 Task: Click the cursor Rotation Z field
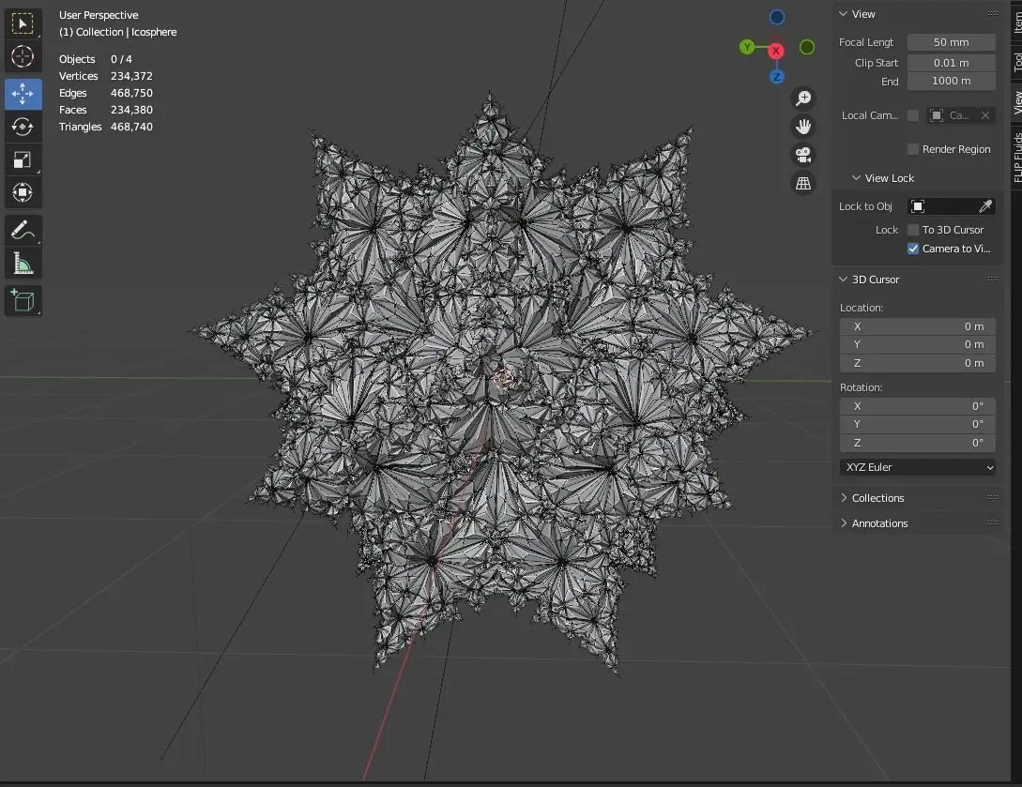[x=917, y=443]
